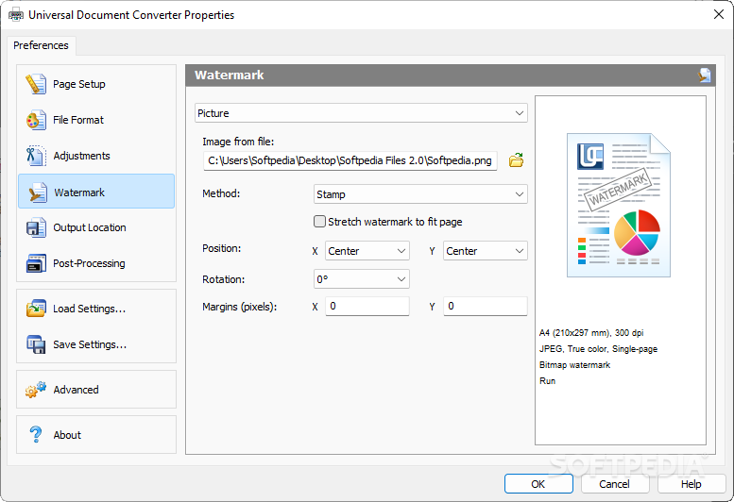The height and width of the screenshot is (502, 734).
Task: Click the File Format palette icon
Action: point(36,120)
